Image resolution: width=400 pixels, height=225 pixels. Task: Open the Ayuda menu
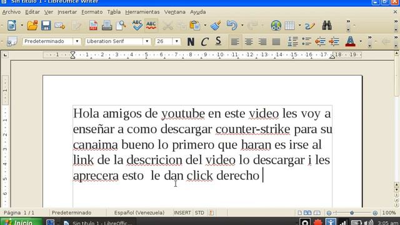coord(197,12)
